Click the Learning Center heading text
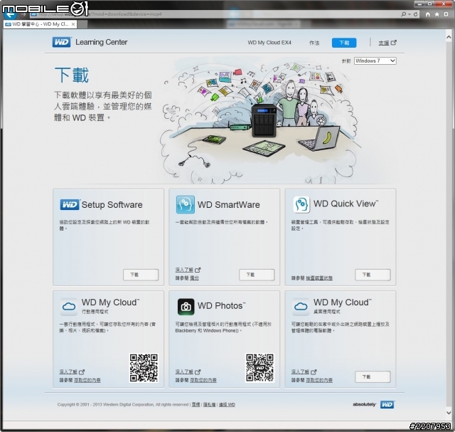 pos(101,43)
